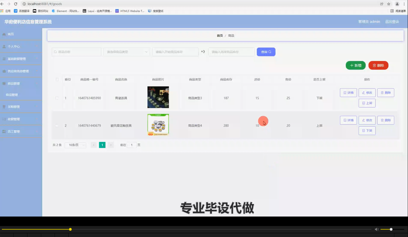Viewport: 408px width, 237px height.
Task: Select the person icon for 个人中心
Action: (4, 46)
